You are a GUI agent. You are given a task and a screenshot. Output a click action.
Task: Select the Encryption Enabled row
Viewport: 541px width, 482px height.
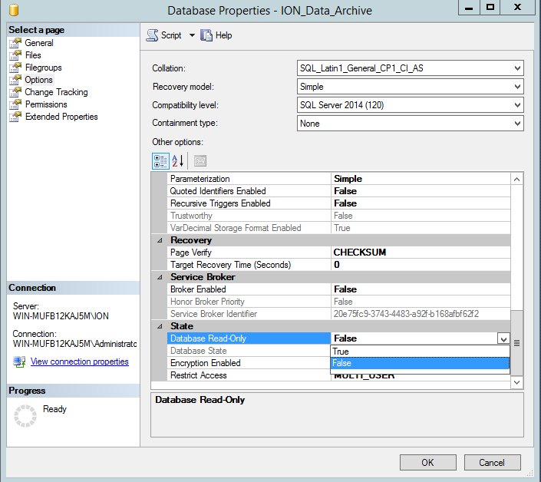249,363
